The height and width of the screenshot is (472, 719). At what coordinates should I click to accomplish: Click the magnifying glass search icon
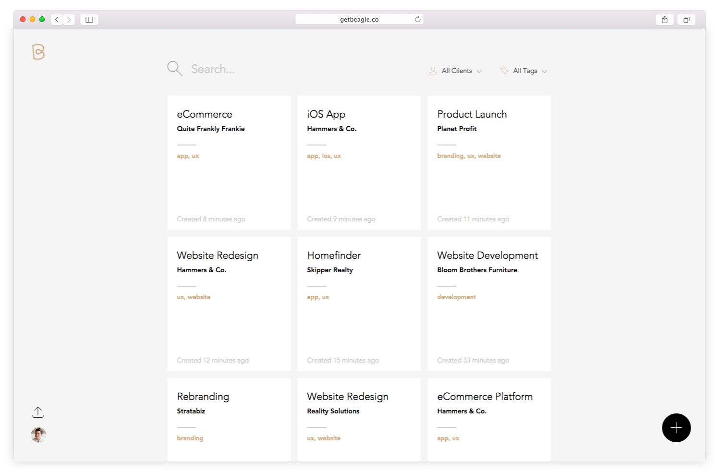175,69
